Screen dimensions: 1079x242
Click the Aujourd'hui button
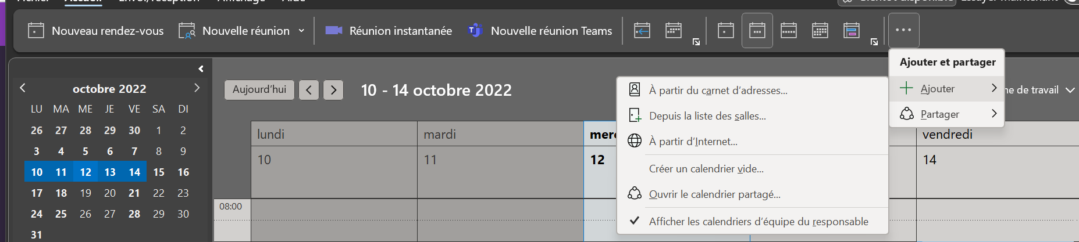(259, 89)
